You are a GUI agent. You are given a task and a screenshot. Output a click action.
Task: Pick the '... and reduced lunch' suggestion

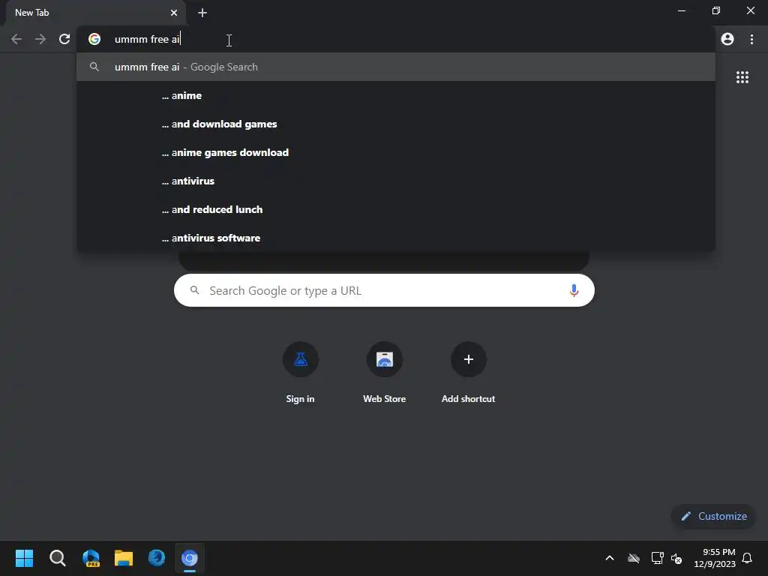[396, 209]
